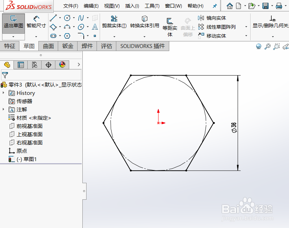Click Smart Dimension (智能尺寸) button
289x228 pixels.
click(36, 22)
